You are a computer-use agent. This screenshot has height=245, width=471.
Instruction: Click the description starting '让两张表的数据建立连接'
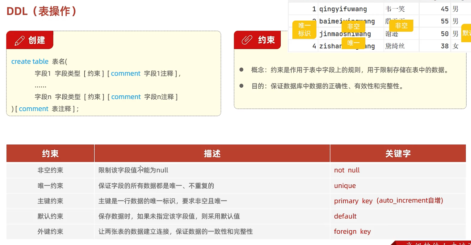coord(176,231)
